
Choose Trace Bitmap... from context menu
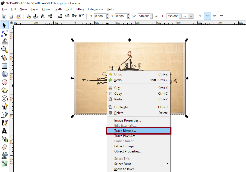[x=139, y=131]
